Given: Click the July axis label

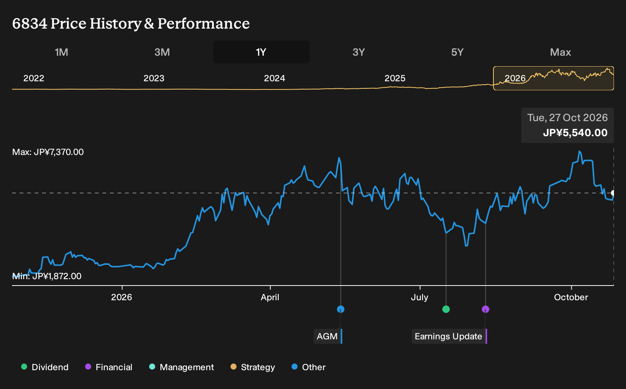Looking at the screenshot, I should [420, 297].
